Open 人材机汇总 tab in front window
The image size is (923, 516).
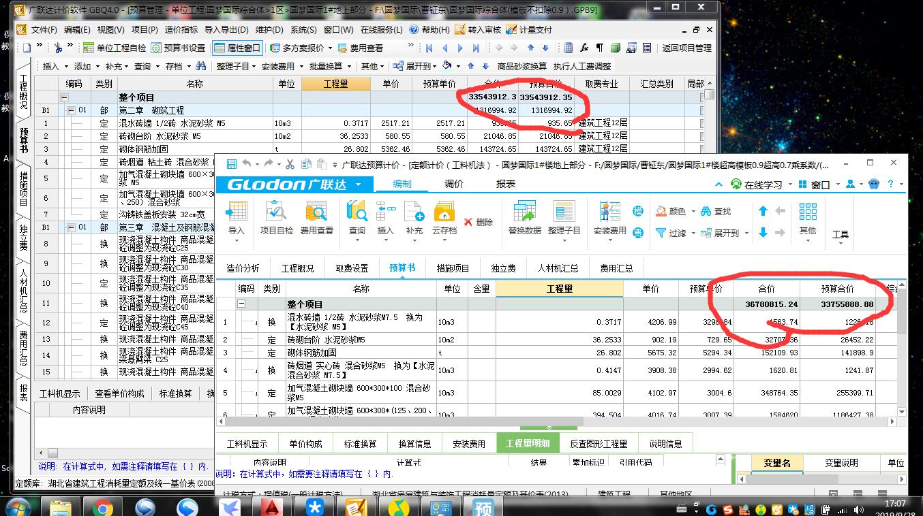[x=558, y=268]
